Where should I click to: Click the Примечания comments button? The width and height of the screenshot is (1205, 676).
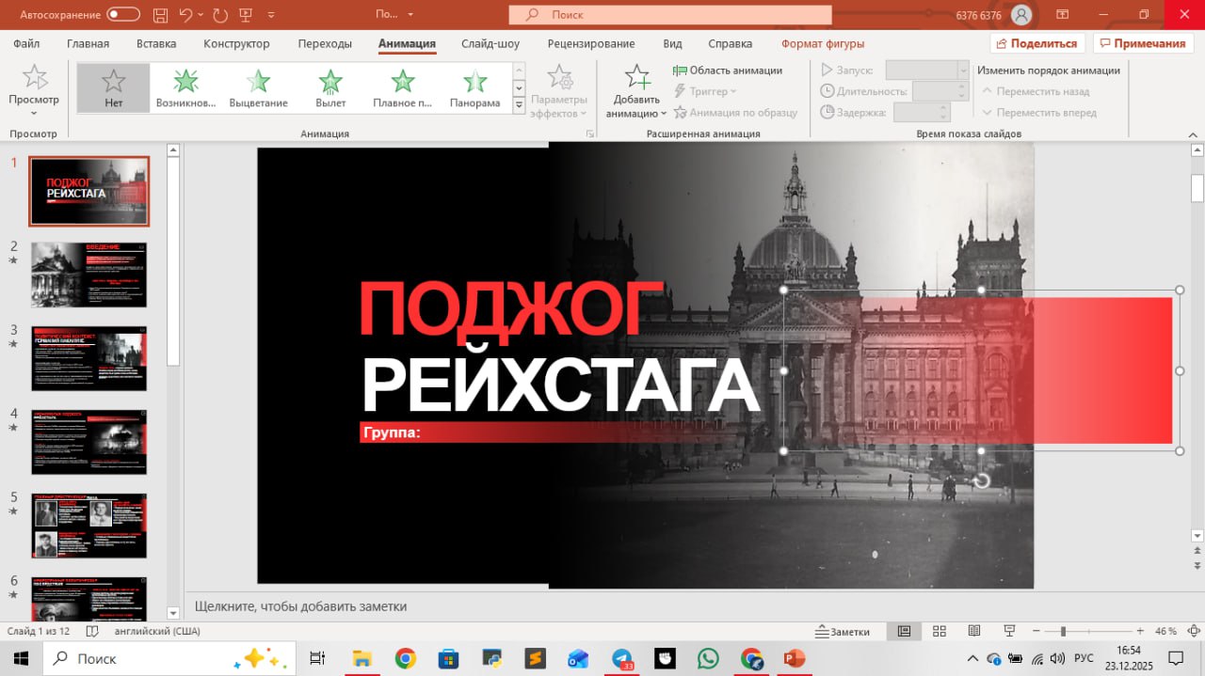[1143, 43]
